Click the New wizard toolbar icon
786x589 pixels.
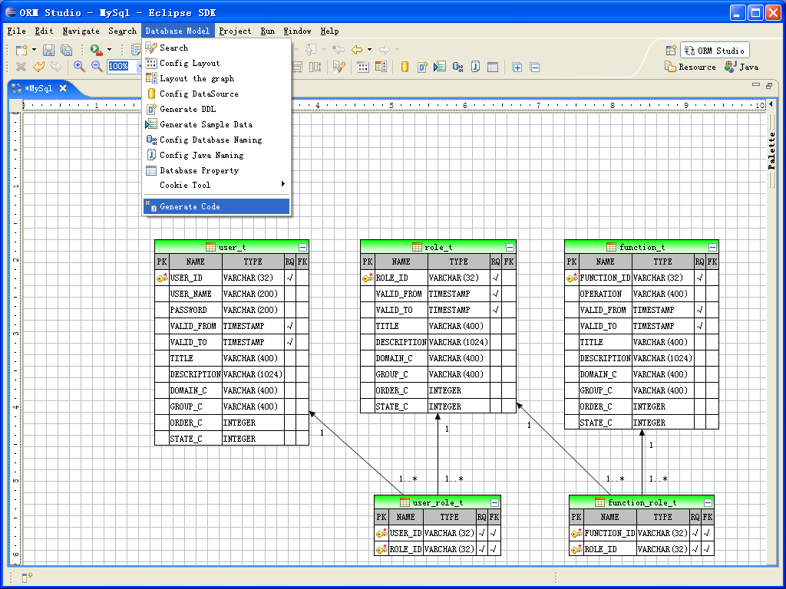21,50
